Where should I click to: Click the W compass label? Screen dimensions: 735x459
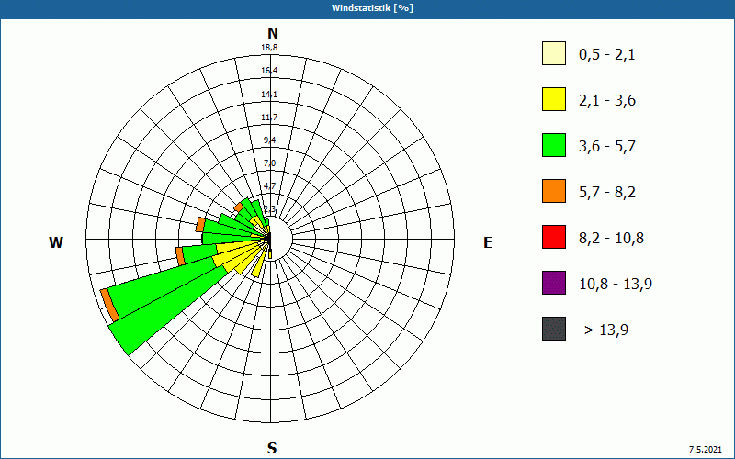coord(56,242)
